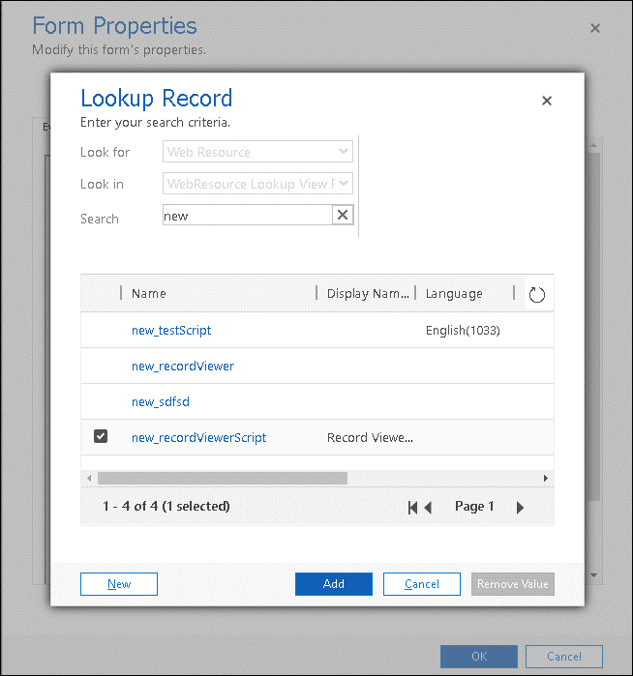Open the Look for dropdown

257,152
